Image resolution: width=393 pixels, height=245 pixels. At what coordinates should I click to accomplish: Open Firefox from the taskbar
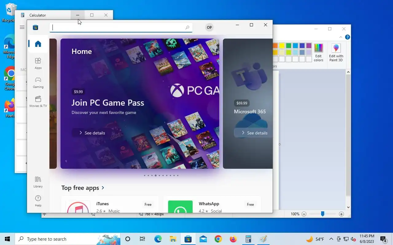[x=233, y=239]
